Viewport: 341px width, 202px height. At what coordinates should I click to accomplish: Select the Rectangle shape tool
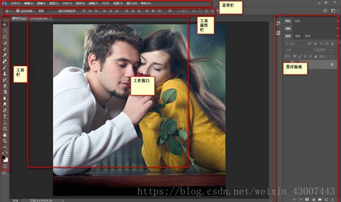click(5, 128)
